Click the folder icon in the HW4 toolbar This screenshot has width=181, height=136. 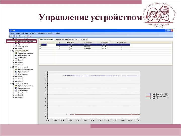pos(11,36)
